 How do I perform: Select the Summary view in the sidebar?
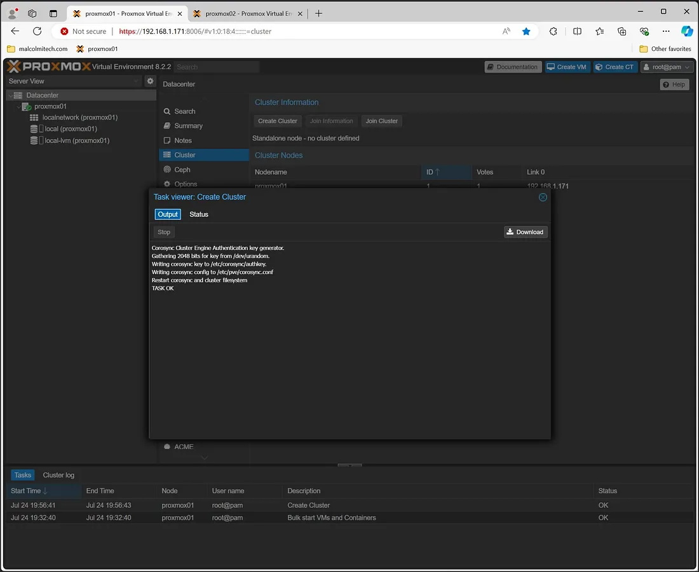[x=188, y=125]
